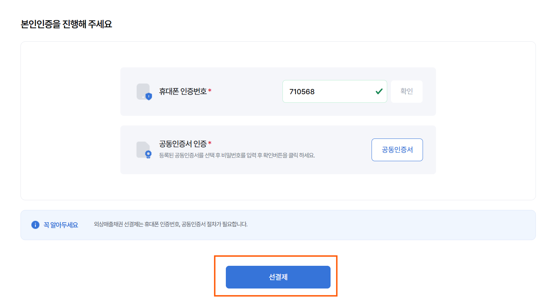
Task: Click the blue notice banner area
Action: click(x=278, y=225)
